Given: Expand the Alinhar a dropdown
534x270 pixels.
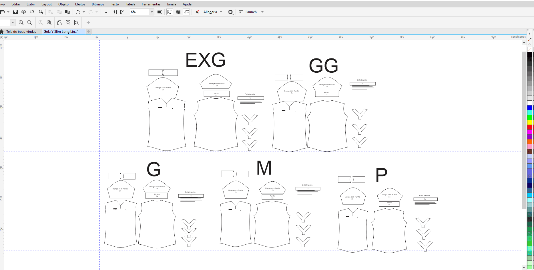Looking at the screenshot, I should click(x=221, y=12).
